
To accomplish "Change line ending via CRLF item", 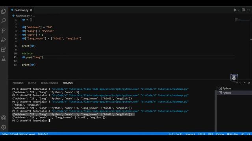I will (x=210, y=134).
